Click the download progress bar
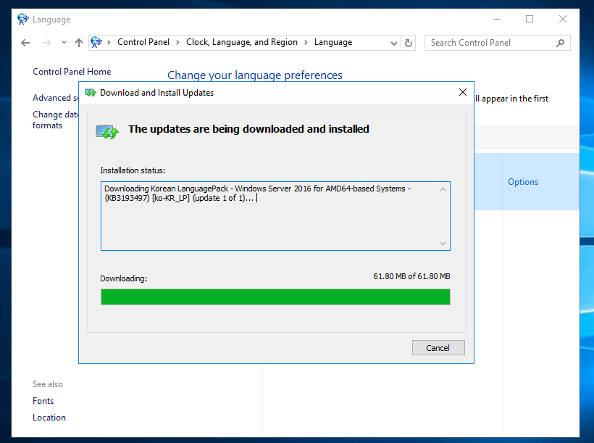This screenshot has width=594, height=443. click(275, 297)
